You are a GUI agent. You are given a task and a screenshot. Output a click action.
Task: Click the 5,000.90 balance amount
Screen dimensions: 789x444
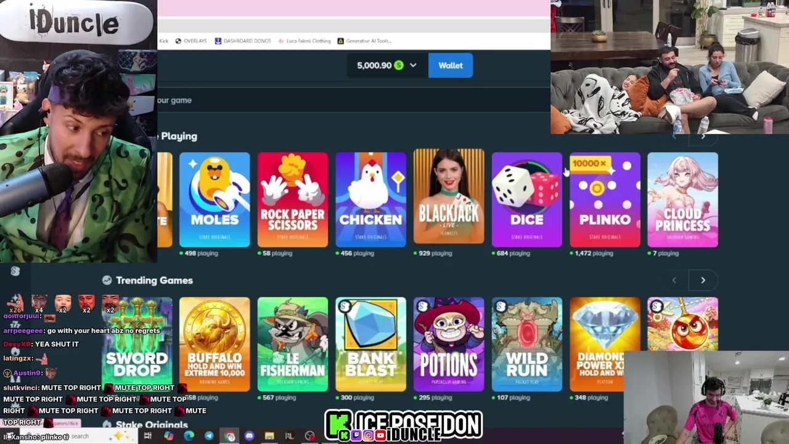click(374, 65)
